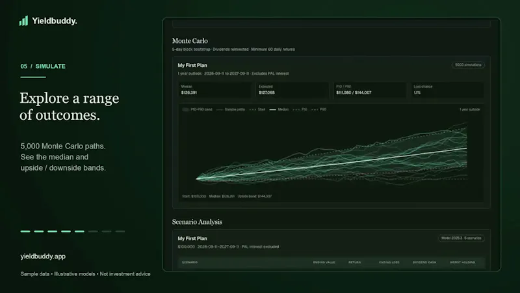The image size is (520, 293).
Task: Click the Median $126,391 stat card
Action: (x=214, y=90)
